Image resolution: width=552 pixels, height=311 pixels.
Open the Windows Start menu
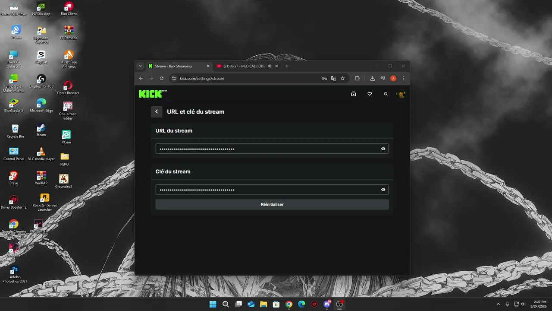coord(213,304)
